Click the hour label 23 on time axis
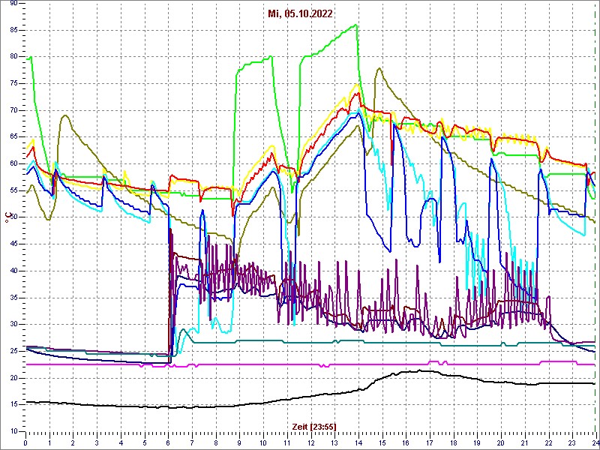 click(x=571, y=442)
